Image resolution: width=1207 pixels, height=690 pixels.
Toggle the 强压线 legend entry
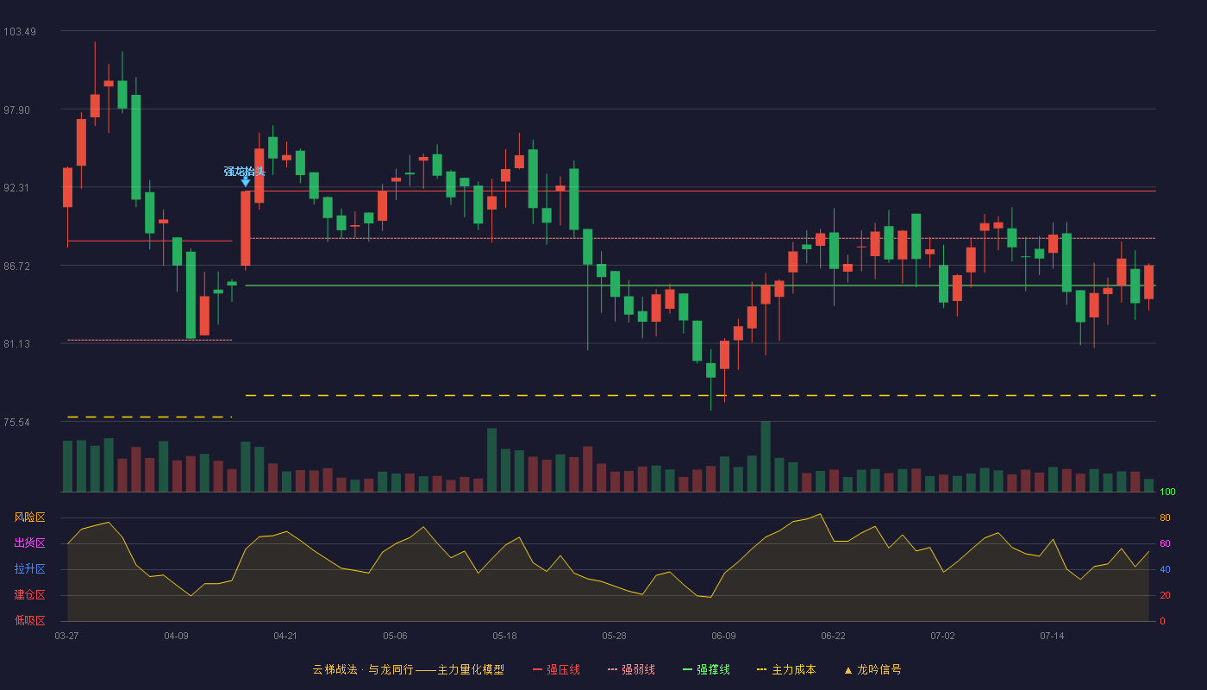coord(556,669)
